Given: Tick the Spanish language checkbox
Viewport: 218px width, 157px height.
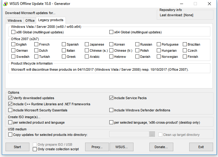Looking at the screenshot, I should pos(64,44).
